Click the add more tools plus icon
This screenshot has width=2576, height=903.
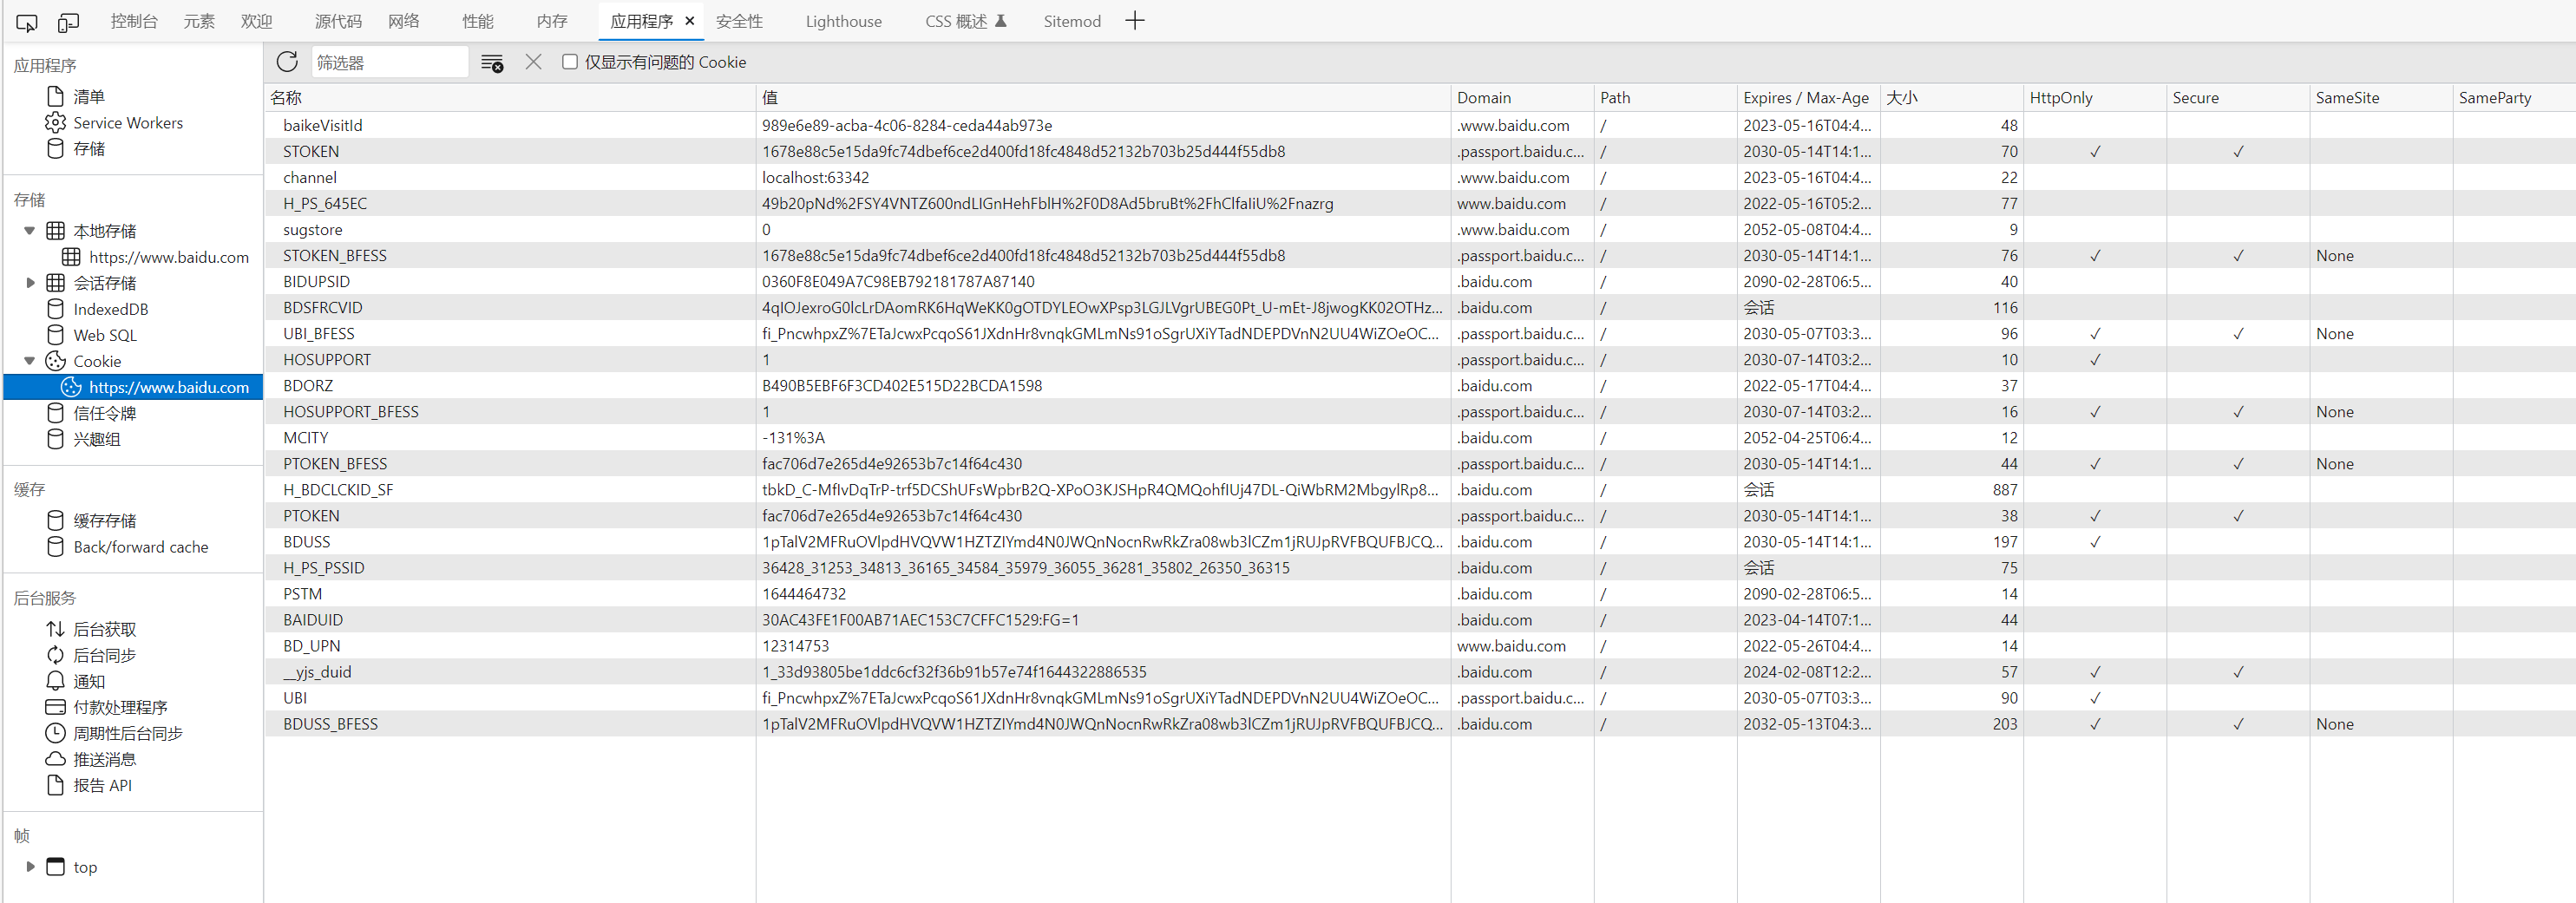(x=1134, y=21)
